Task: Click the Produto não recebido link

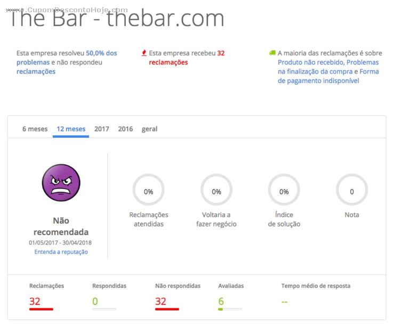Action: click(x=311, y=62)
